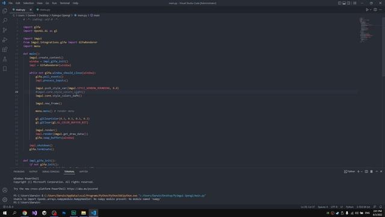Open the aka.ms/pscore6 link in terminal
Image resolution: width=385 pixels, height=217 pixels.
(x=82, y=189)
